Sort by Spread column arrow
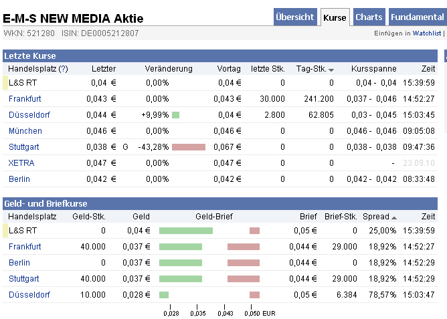The height and width of the screenshot is (319, 447). [x=394, y=218]
